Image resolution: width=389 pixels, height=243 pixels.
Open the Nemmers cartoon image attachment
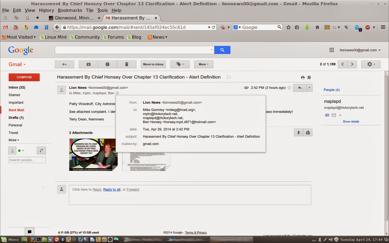coord(93,155)
